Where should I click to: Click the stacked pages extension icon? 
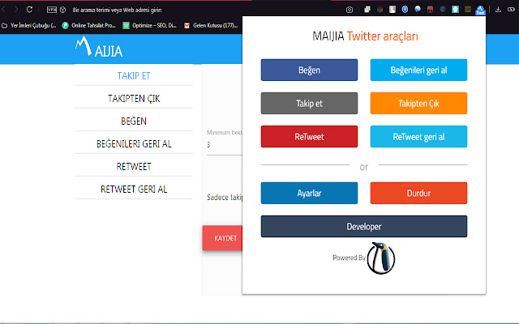tap(367, 10)
